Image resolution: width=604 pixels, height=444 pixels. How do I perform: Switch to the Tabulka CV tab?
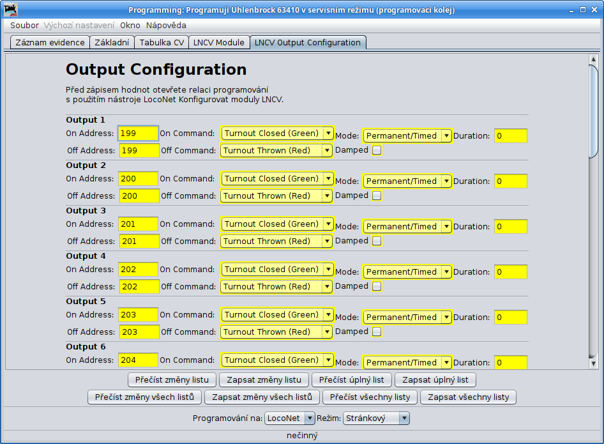tap(162, 43)
